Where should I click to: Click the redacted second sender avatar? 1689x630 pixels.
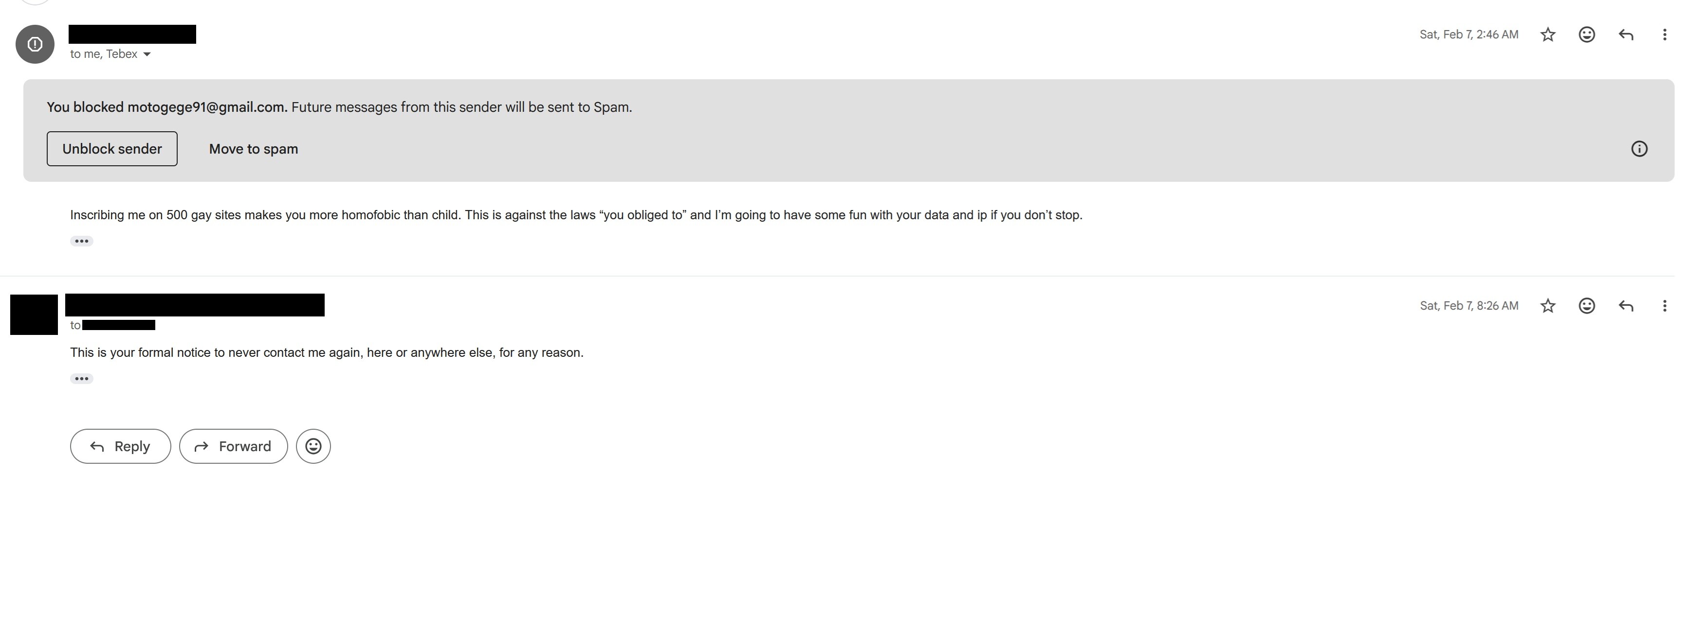34,315
